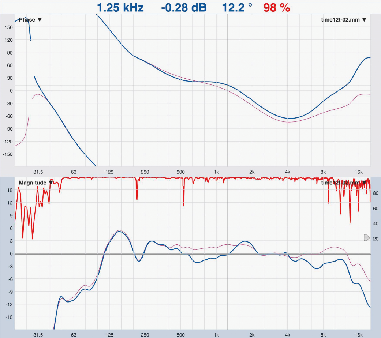The image size is (381, 338).
Task: Click the 4k frequency label under the magnitude plot
Action: [287, 335]
